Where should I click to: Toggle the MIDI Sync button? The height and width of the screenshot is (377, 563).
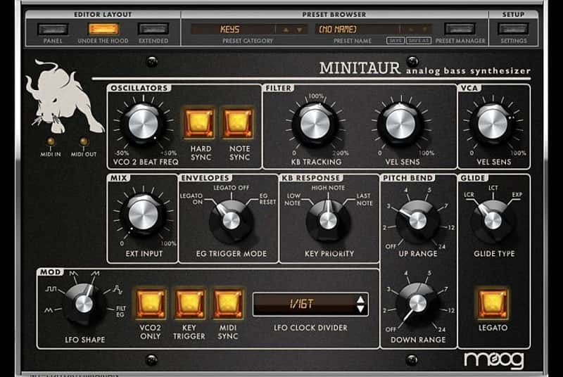tap(227, 303)
